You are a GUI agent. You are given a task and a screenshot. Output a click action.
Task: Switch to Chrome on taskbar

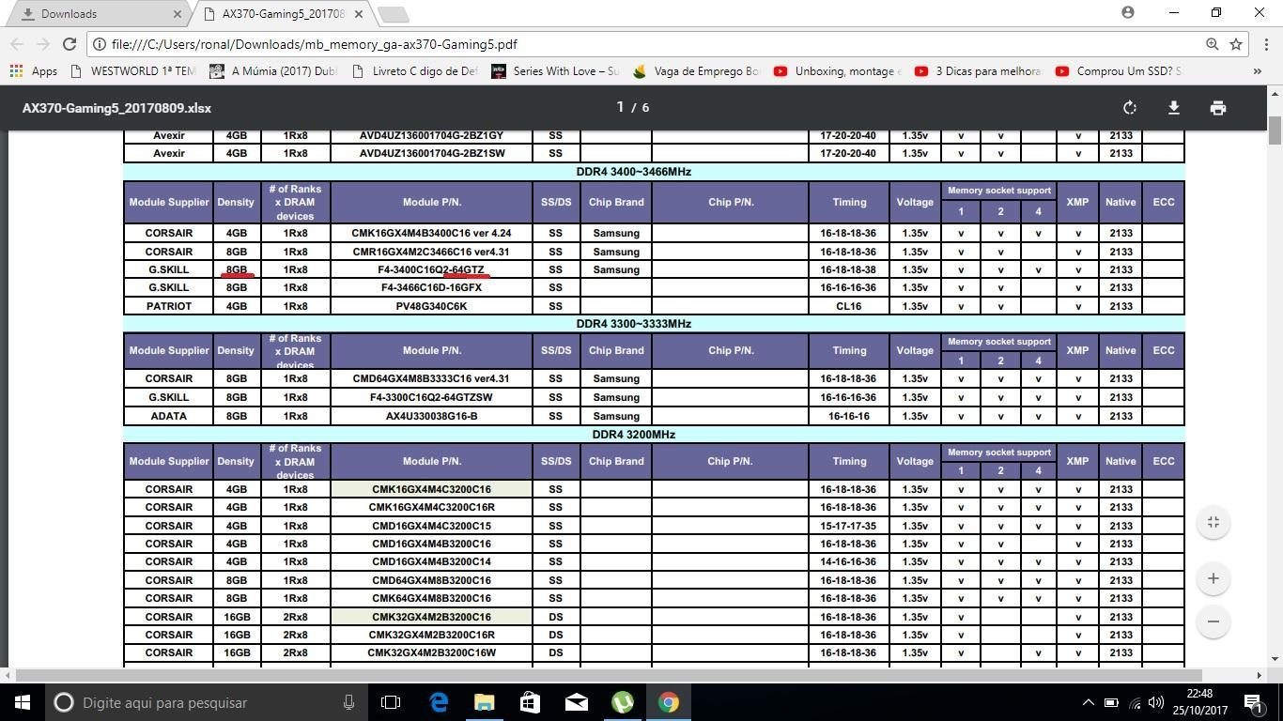click(668, 702)
